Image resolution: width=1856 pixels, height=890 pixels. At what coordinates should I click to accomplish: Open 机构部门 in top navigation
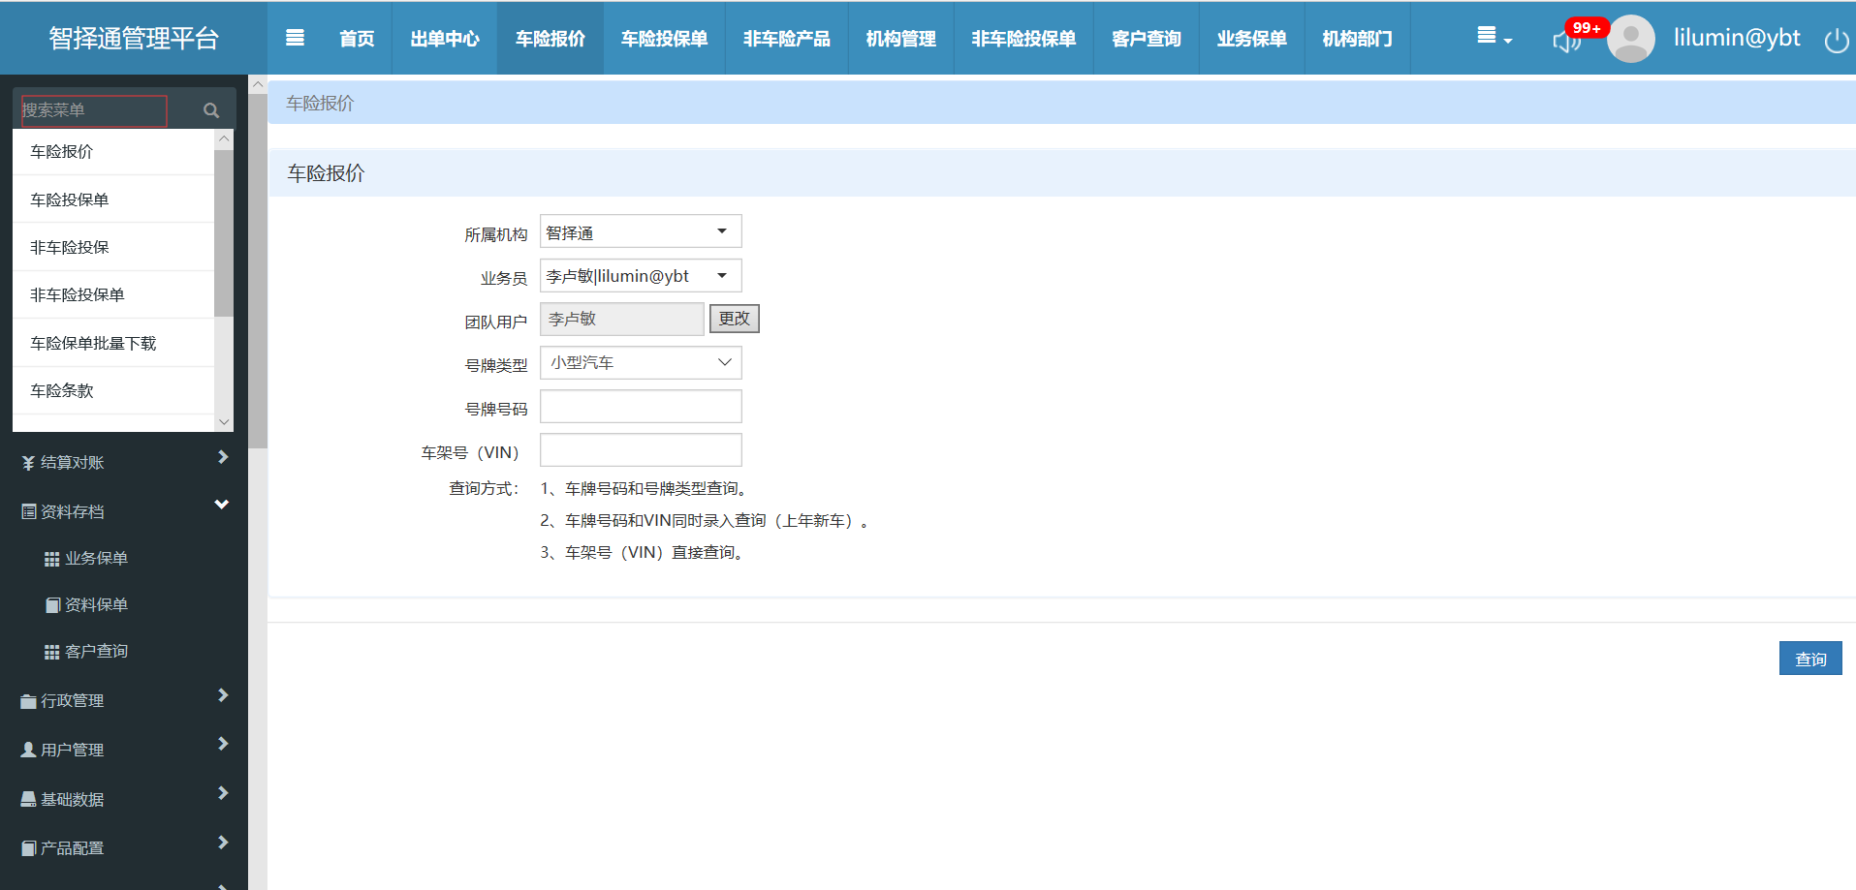1357,38
